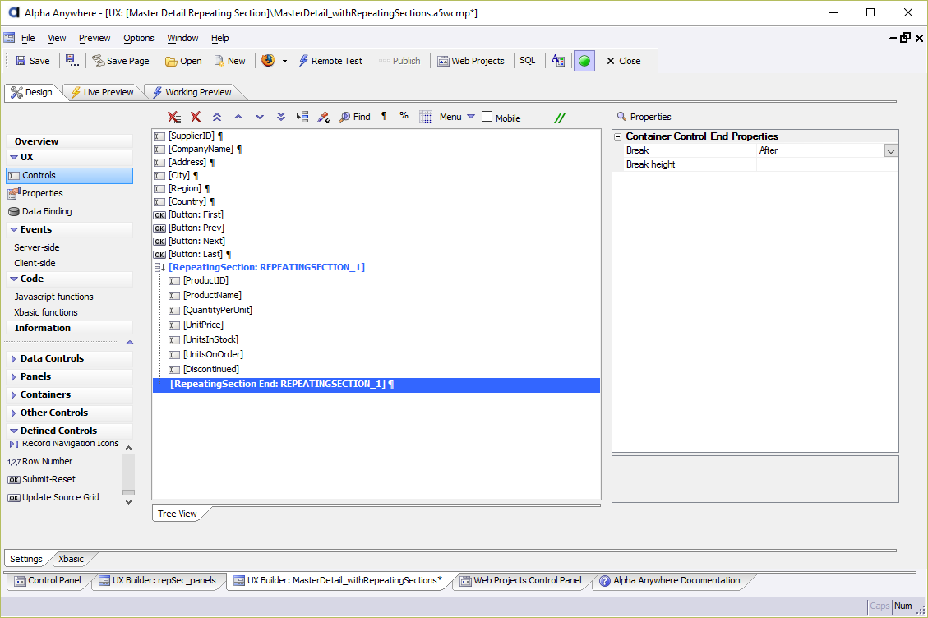This screenshot has height=618, width=928.
Task: Select the [CompanyName] control in tree
Action: pos(201,150)
